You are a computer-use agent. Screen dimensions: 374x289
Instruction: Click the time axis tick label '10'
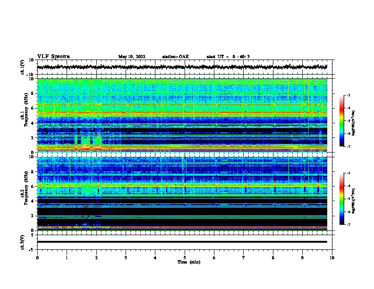[x=332, y=258]
